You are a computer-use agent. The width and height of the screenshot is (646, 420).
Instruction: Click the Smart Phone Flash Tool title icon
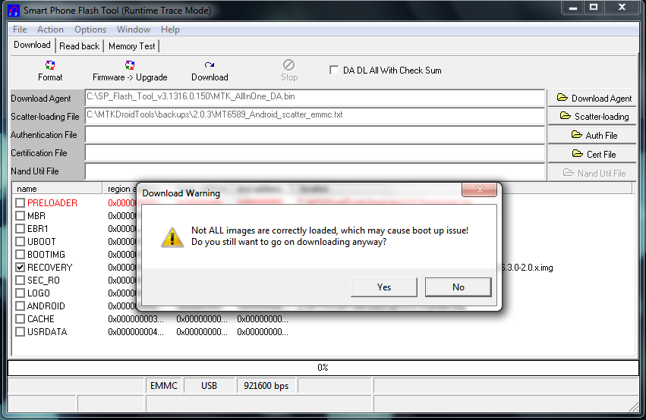pyautogui.click(x=14, y=11)
